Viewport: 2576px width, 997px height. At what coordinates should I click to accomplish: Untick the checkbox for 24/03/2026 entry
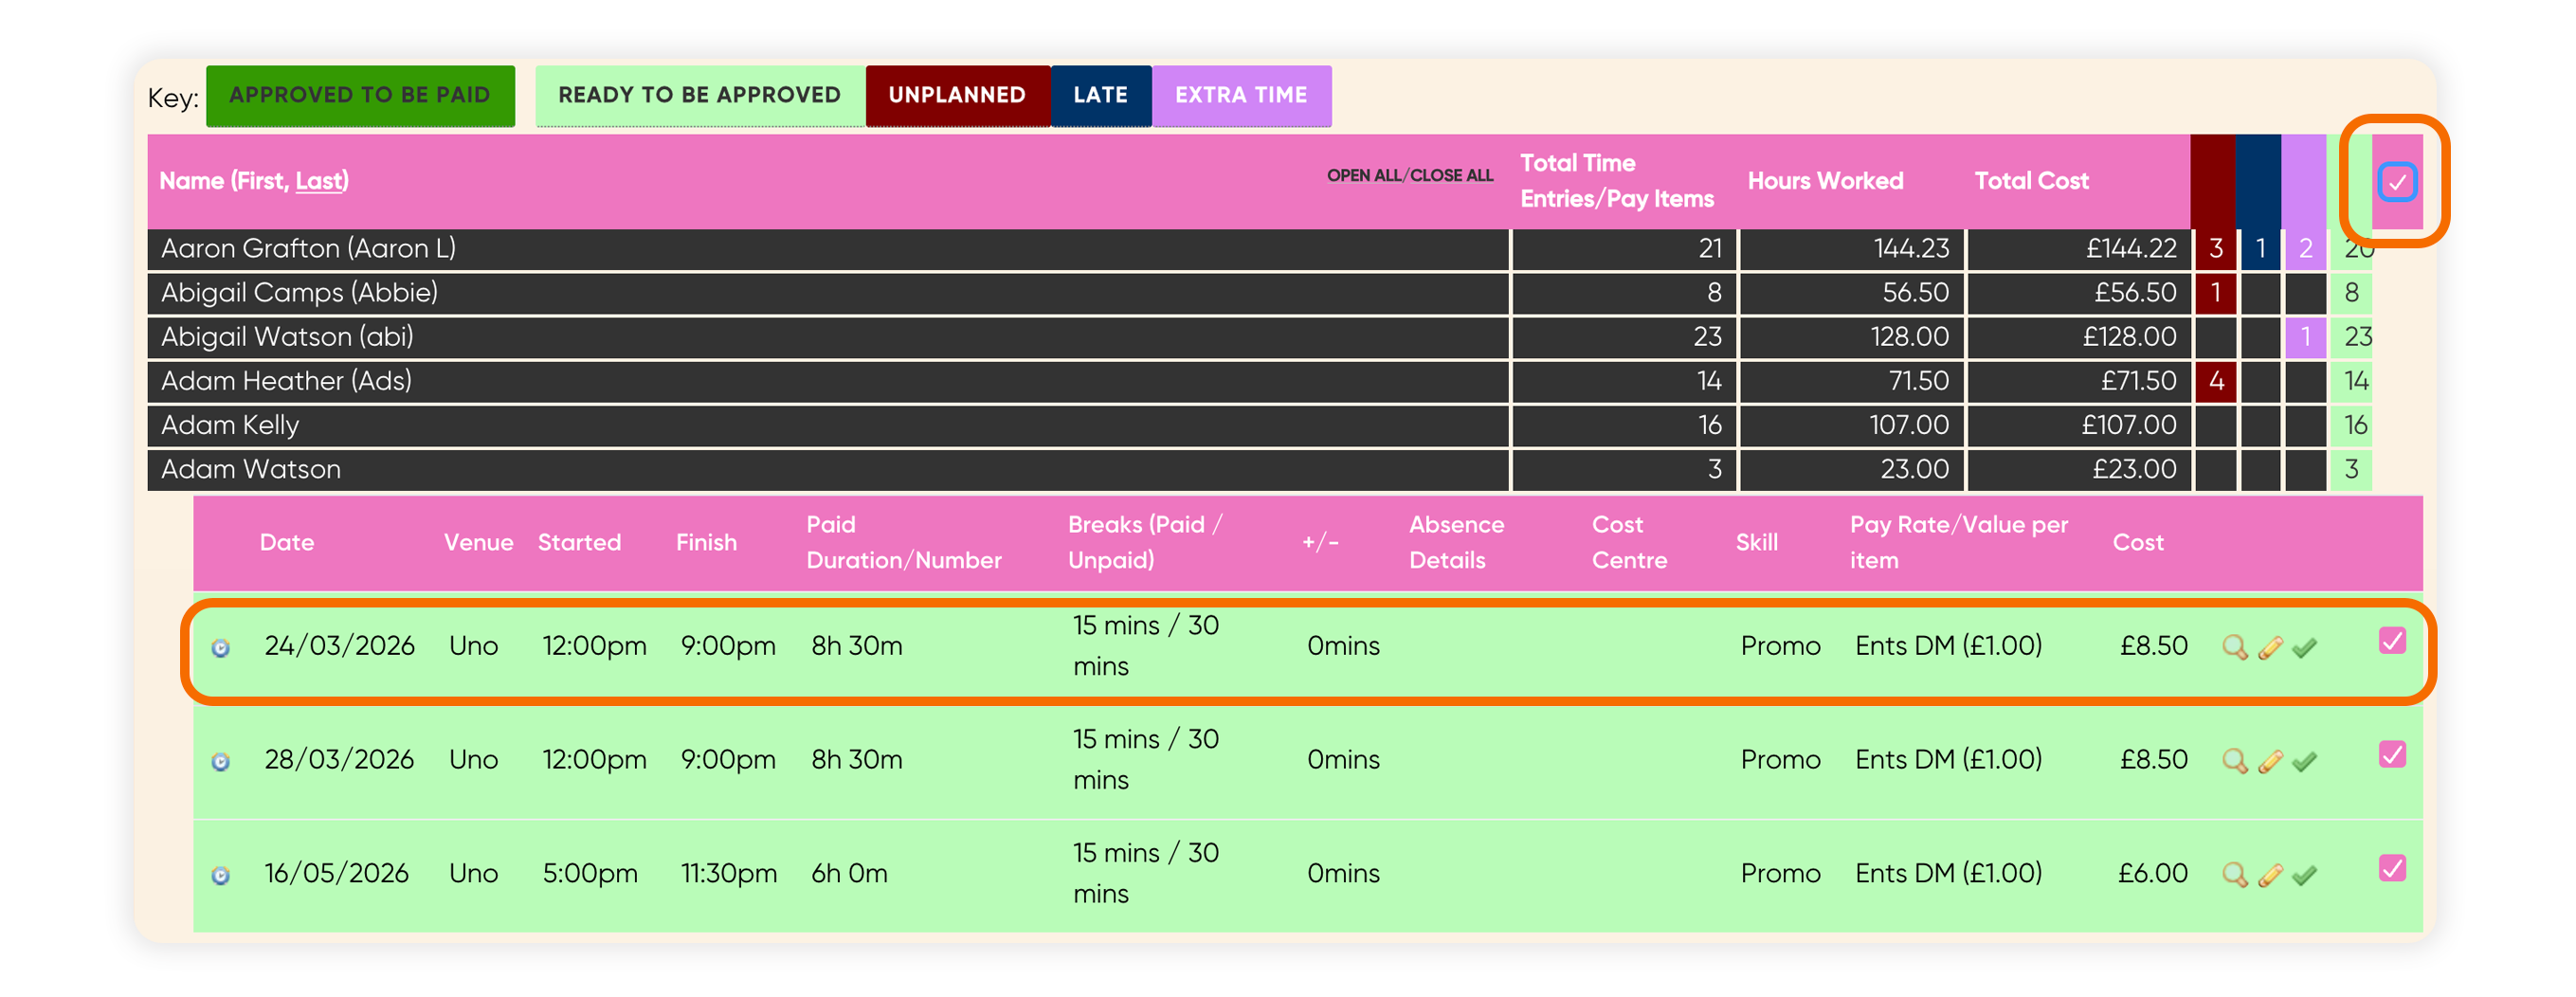click(x=2392, y=641)
